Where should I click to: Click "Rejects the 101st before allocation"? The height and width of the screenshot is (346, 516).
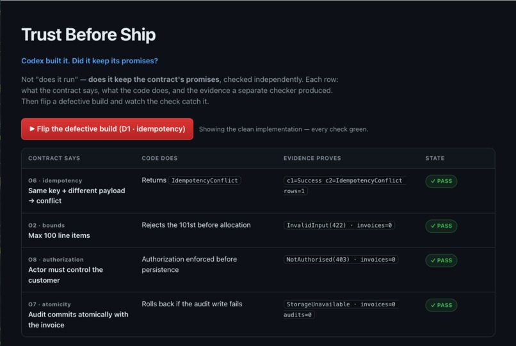[196, 225]
